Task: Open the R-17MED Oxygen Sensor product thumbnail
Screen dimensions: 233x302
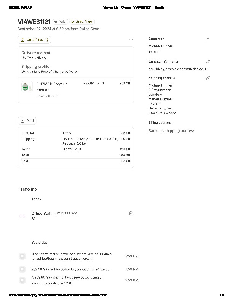Action: pyautogui.click(x=26, y=87)
